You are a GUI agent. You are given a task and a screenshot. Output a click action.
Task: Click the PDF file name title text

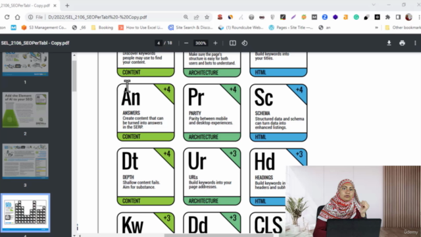[35, 43]
